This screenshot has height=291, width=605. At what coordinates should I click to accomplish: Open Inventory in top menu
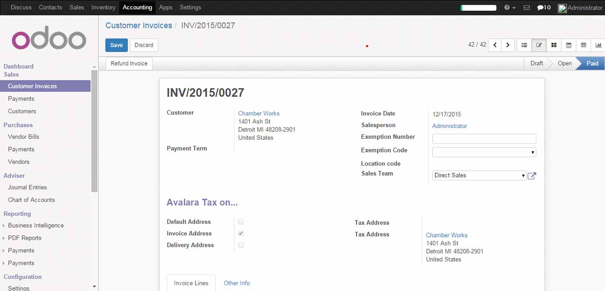click(103, 7)
